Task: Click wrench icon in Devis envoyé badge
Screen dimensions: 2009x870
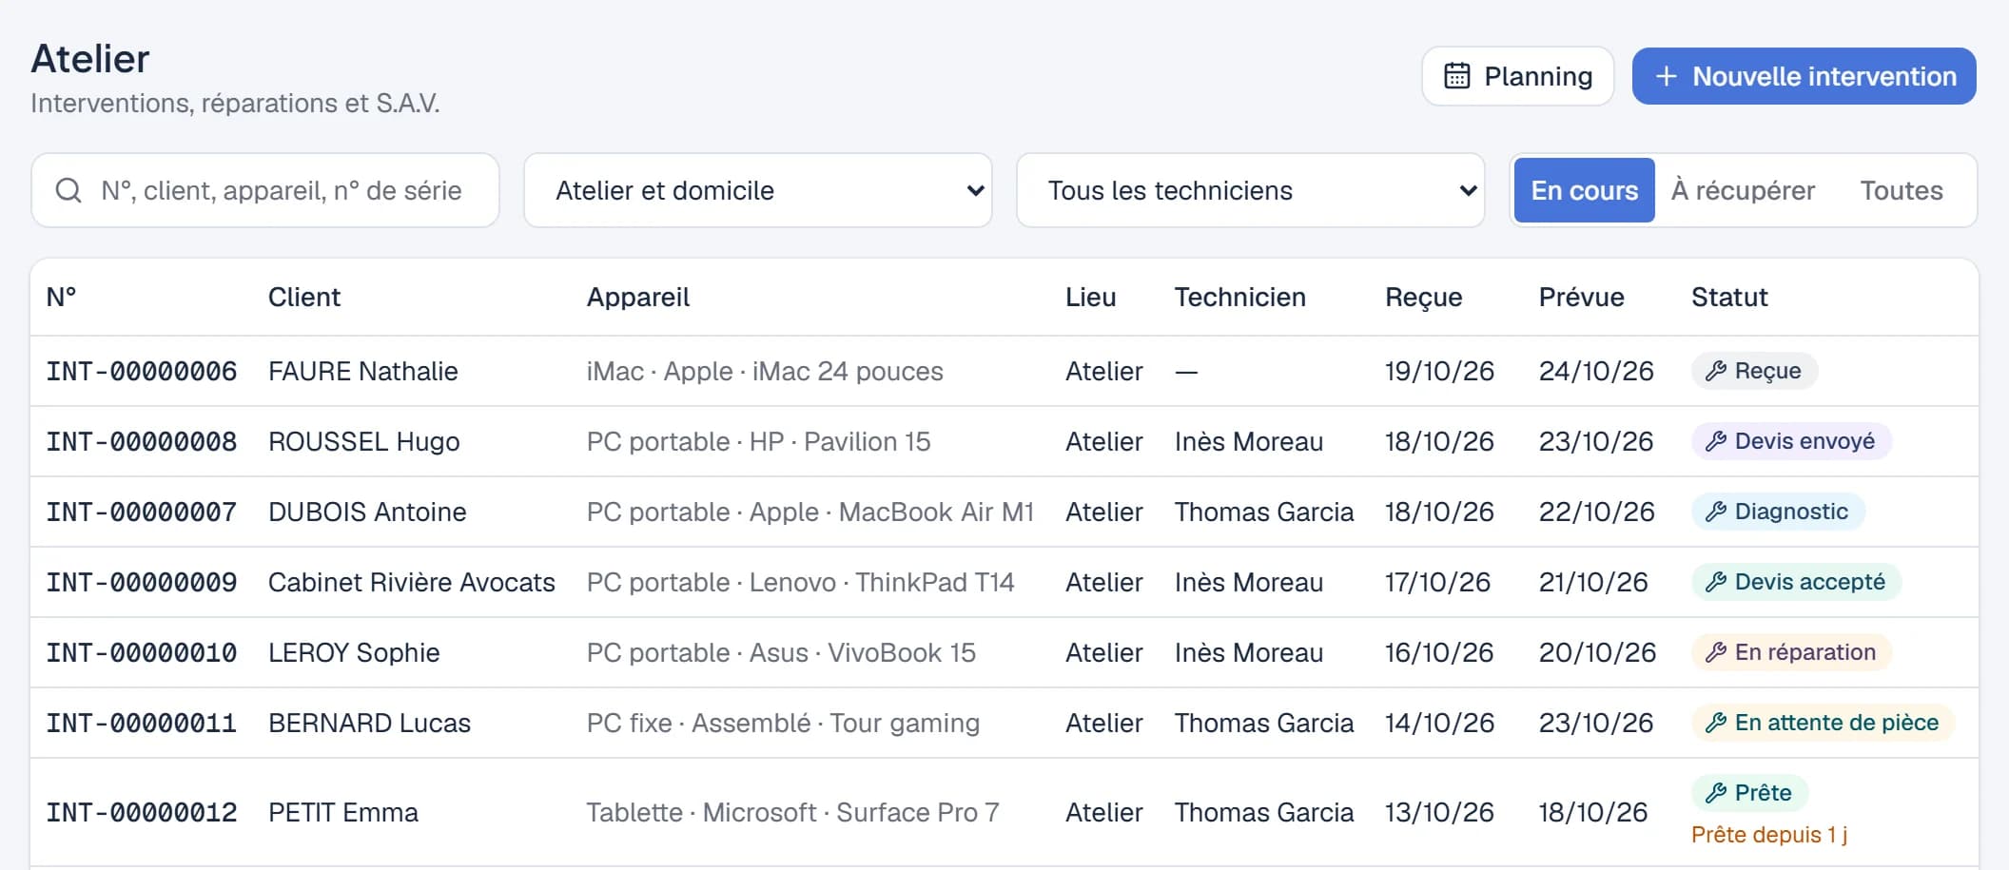Action: click(x=1715, y=441)
